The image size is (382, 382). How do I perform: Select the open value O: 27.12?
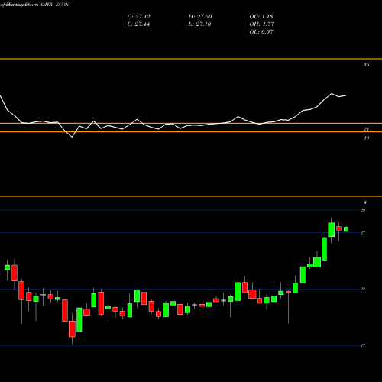click(138, 17)
